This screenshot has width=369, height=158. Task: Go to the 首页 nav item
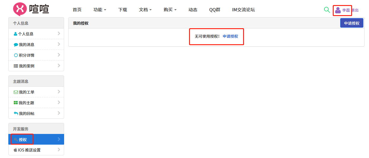click(x=77, y=10)
